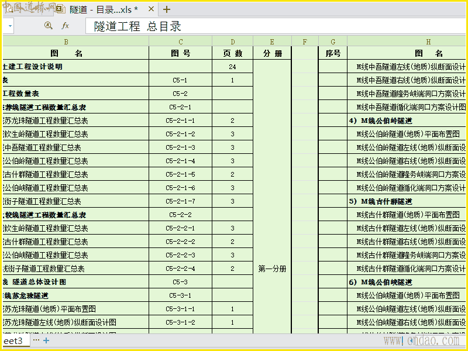468x351 pixels.
Task: Select cell C5-3-1
Action: coord(180,295)
